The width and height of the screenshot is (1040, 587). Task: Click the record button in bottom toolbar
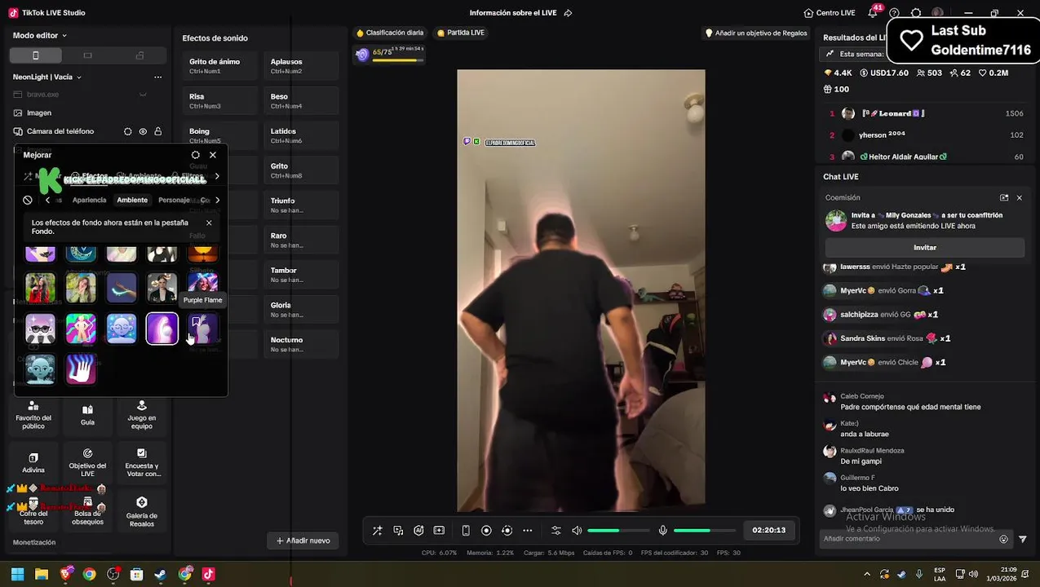[486, 530]
